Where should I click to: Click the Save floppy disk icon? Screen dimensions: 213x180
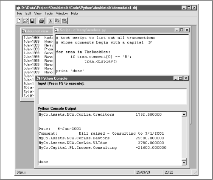coord(32,21)
